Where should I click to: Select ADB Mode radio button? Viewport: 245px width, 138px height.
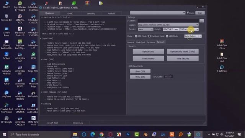[167, 36]
